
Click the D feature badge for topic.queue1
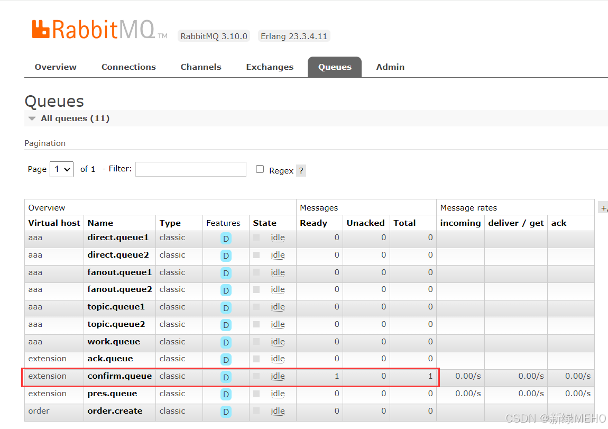click(x=226, y=308)
